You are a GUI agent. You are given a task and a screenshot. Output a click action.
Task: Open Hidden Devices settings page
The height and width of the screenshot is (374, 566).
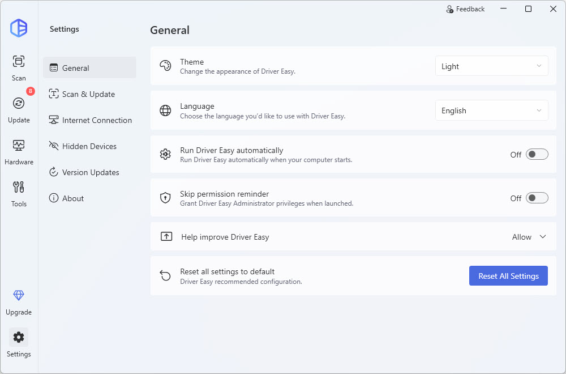(x=89, y=146)
